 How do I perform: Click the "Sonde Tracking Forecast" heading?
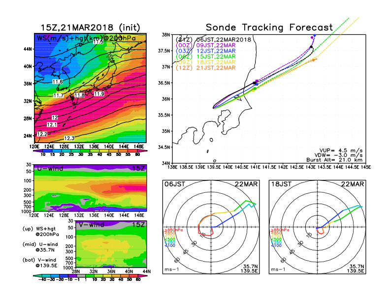click(269, 28)
